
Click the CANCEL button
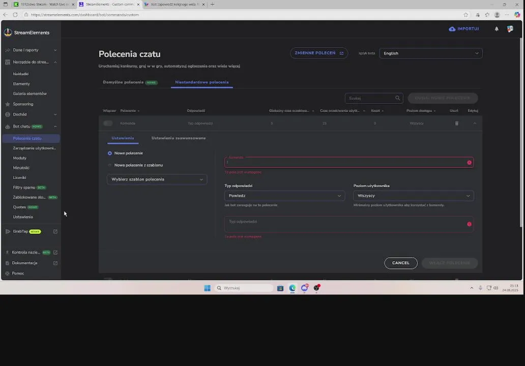[401, 263]
